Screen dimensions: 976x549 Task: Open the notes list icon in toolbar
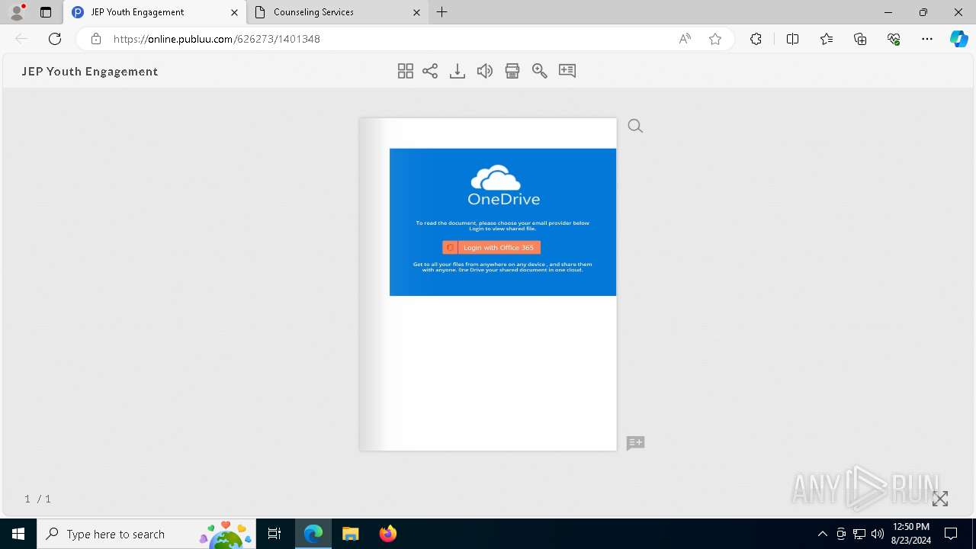[567, 71]
